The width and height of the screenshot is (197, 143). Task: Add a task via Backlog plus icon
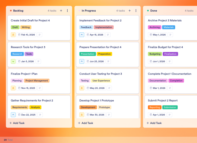tap(61, 11)
